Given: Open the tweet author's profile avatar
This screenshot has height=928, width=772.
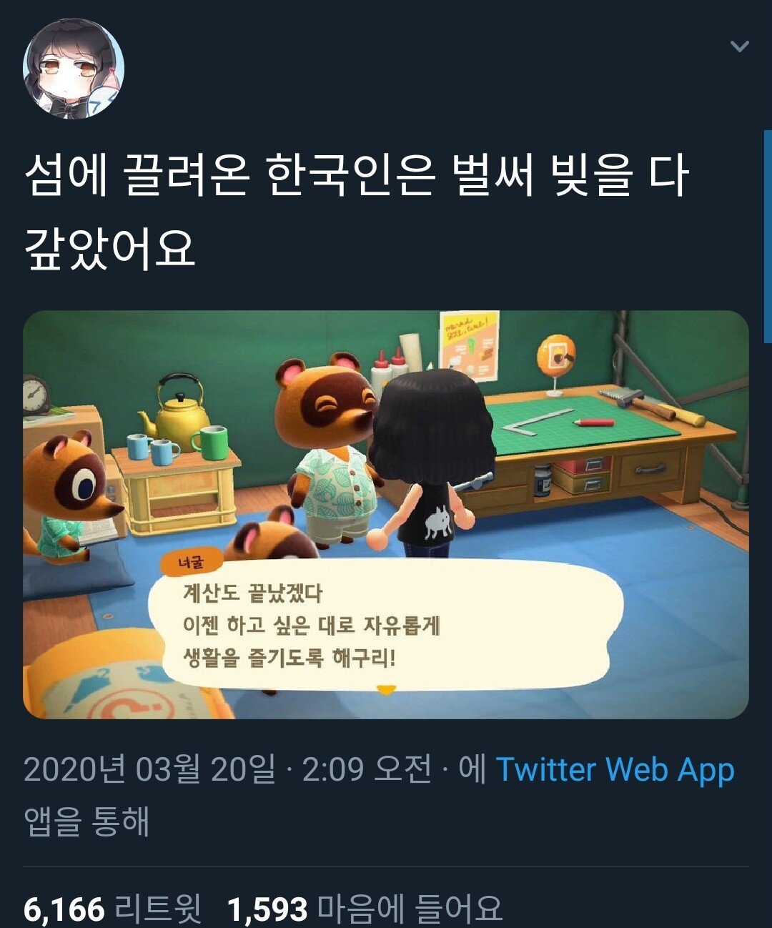Looking at the screenshot, I should click(x=74, y=69).
